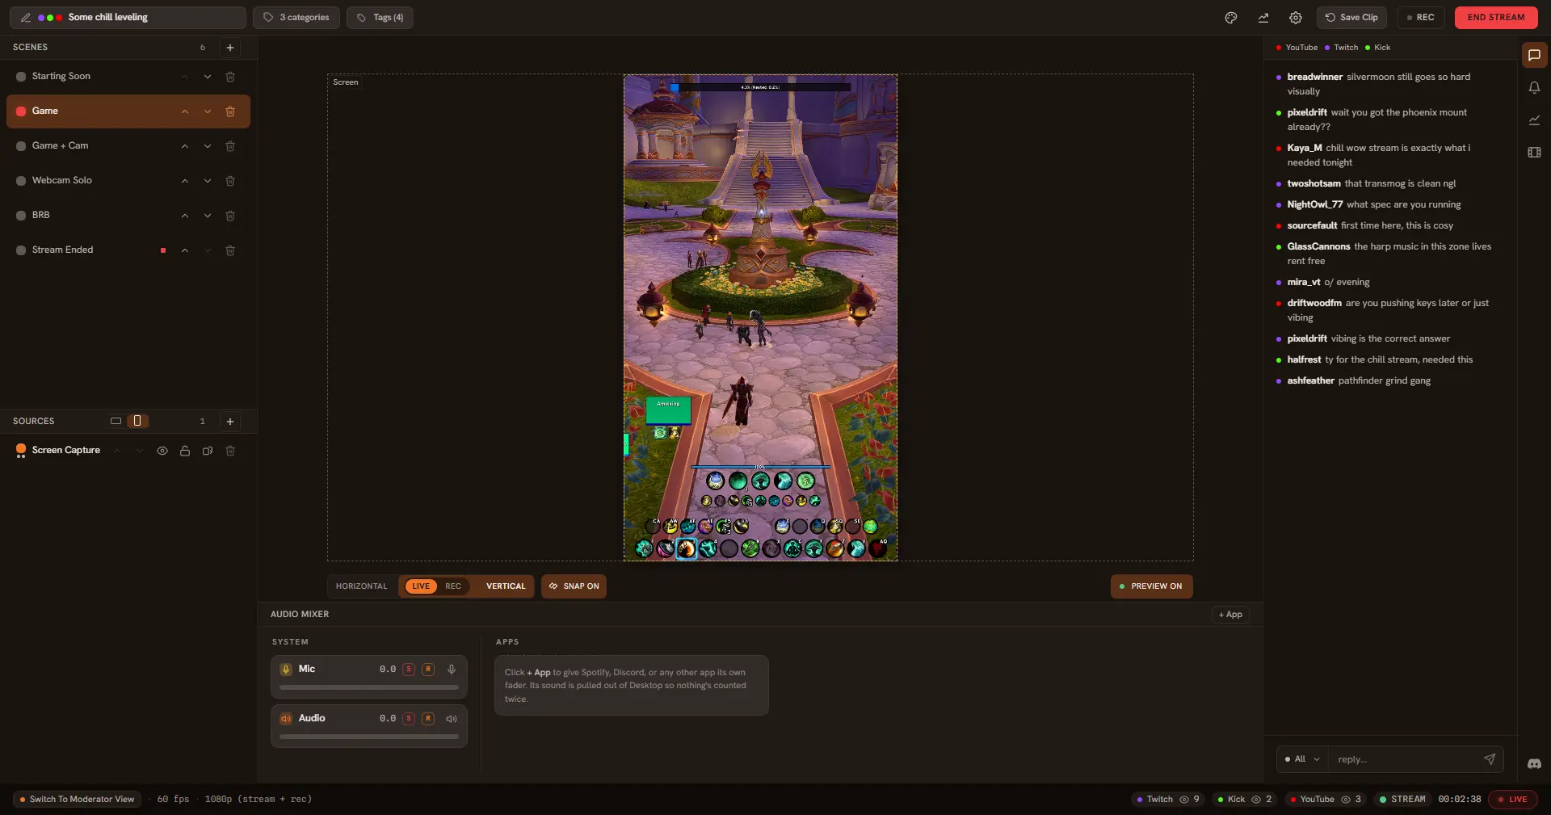This screenshot has height=815, width=1551.
Task: Click Switch To Moderator View
Action: pos(78,800)
